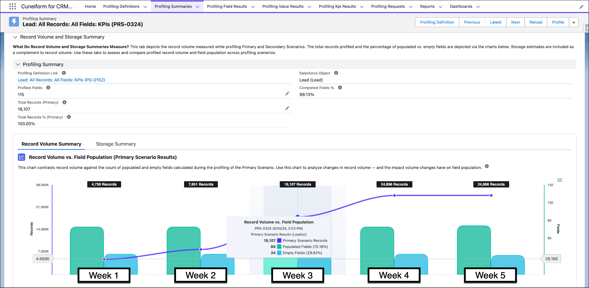Click the Reload button
Image resolution: width=589 pixels, height=288 pixels.
[x=536, y=22]
